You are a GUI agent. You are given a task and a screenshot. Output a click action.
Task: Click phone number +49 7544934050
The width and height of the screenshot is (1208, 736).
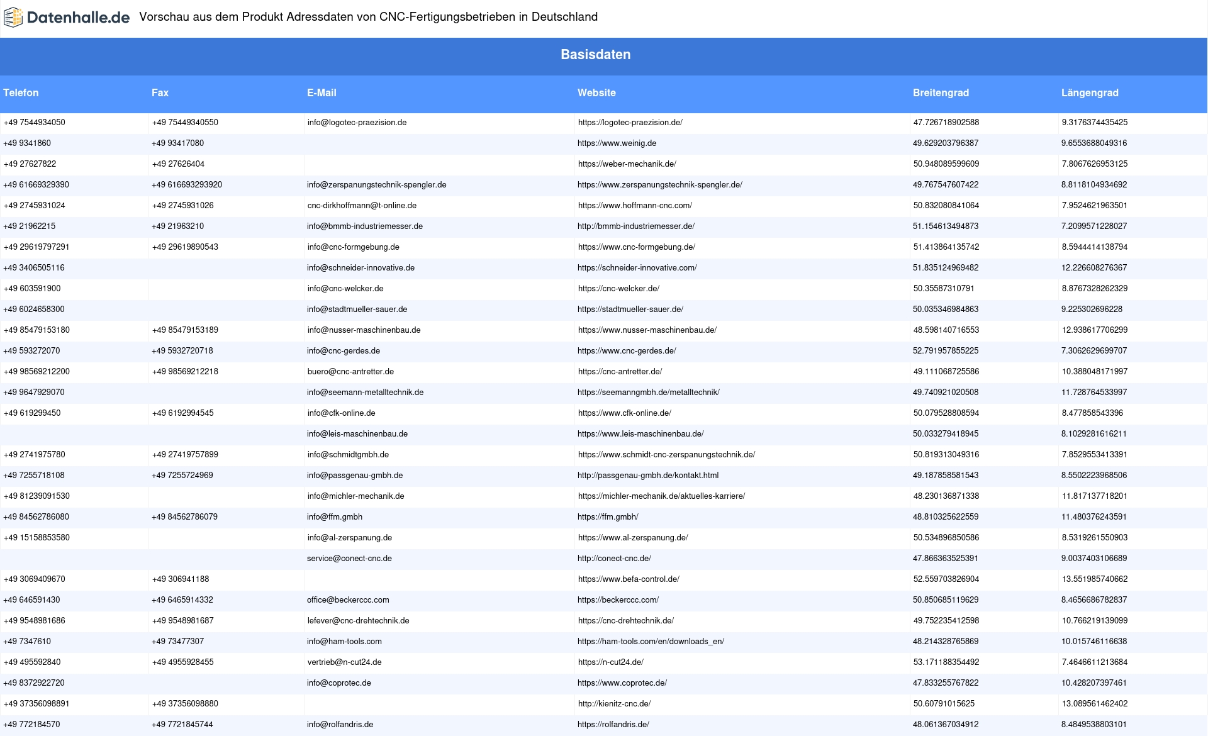click(x=35, y=123)
